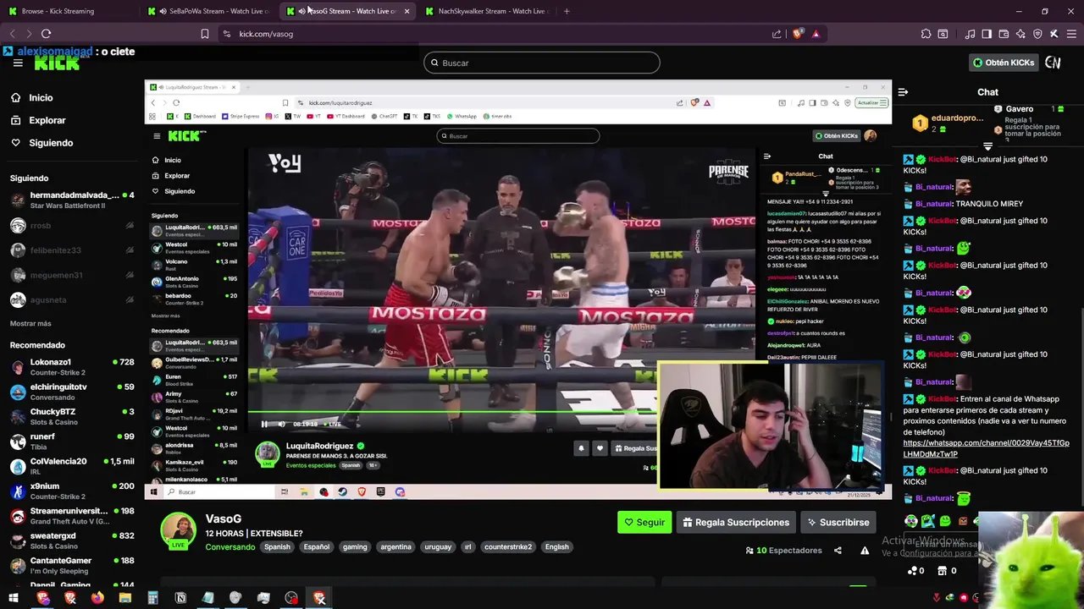Bookmark this page with the bookmark icon
Screen dimensions: 1084x609
pyautogui.click(x=205, y=34)
